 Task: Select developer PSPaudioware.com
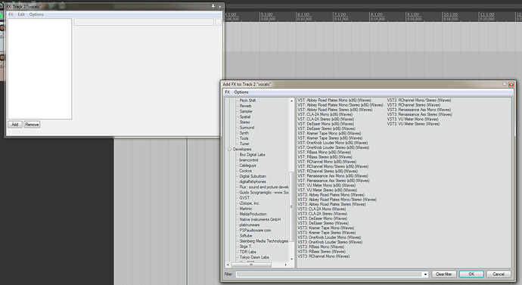tap(256, 230)
